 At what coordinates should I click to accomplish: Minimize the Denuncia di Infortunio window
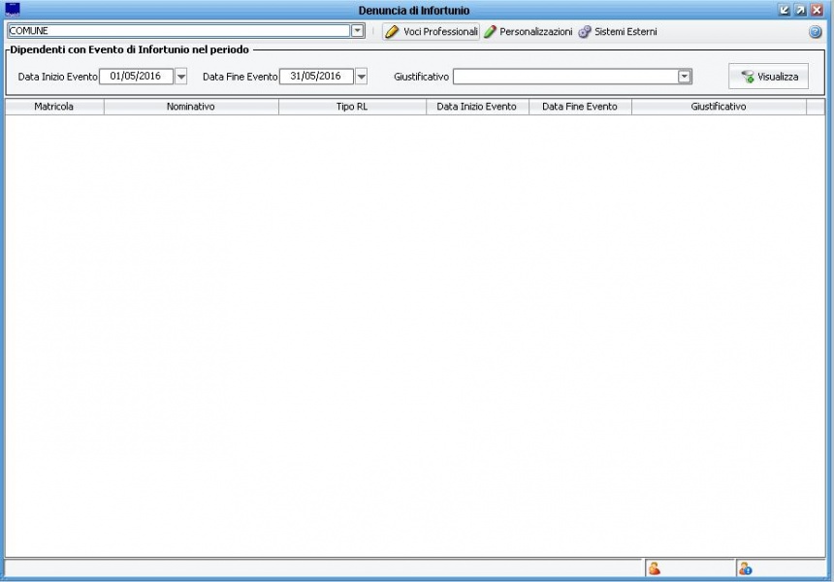(784, 10)
